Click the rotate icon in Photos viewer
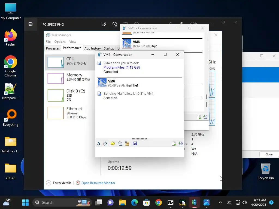Screen dimensions: 279x209 coord(115,24)
